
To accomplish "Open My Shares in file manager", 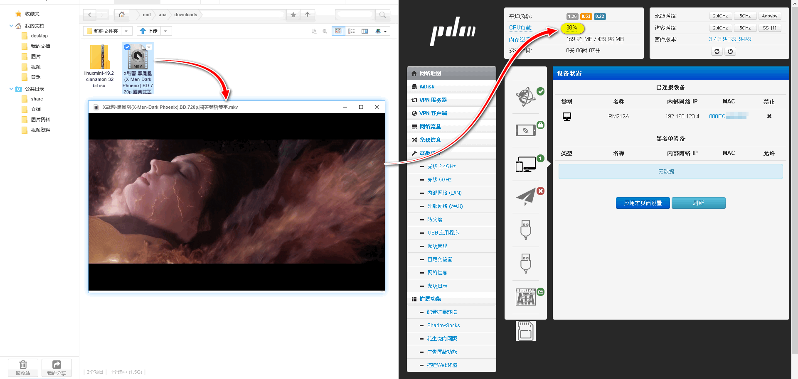I will (x=57, y=367).
